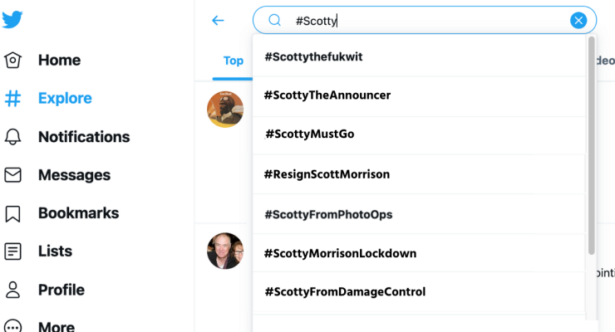
Task: Click the Twitter bird logo
Action: pos(12,21)
